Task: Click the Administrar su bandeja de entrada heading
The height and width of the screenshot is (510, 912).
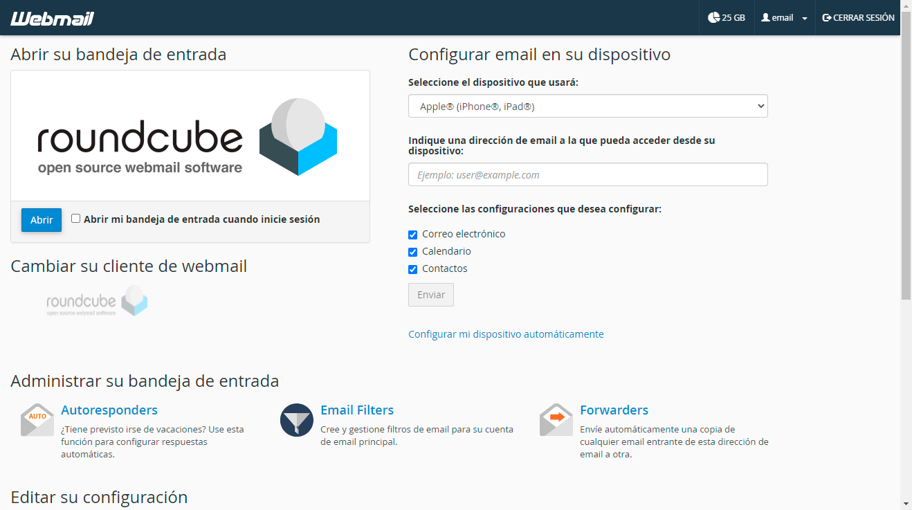Action: [145, 381]
